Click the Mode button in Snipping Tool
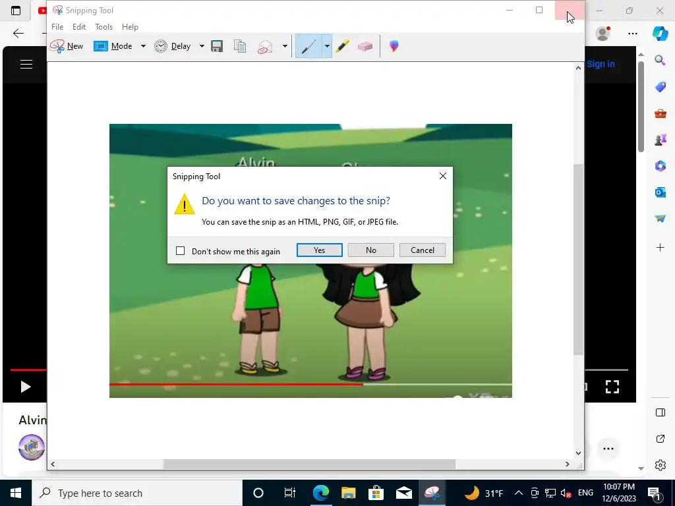 [113, 46]
